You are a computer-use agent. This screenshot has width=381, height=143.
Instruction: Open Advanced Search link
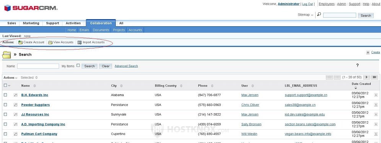[126, 66]
